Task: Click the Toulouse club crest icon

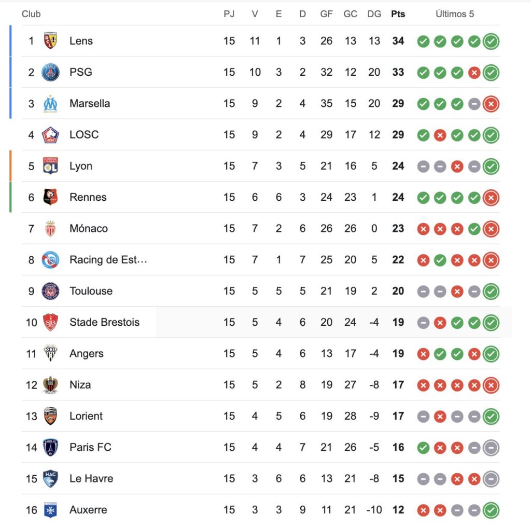Action: [x=50, y=291]
